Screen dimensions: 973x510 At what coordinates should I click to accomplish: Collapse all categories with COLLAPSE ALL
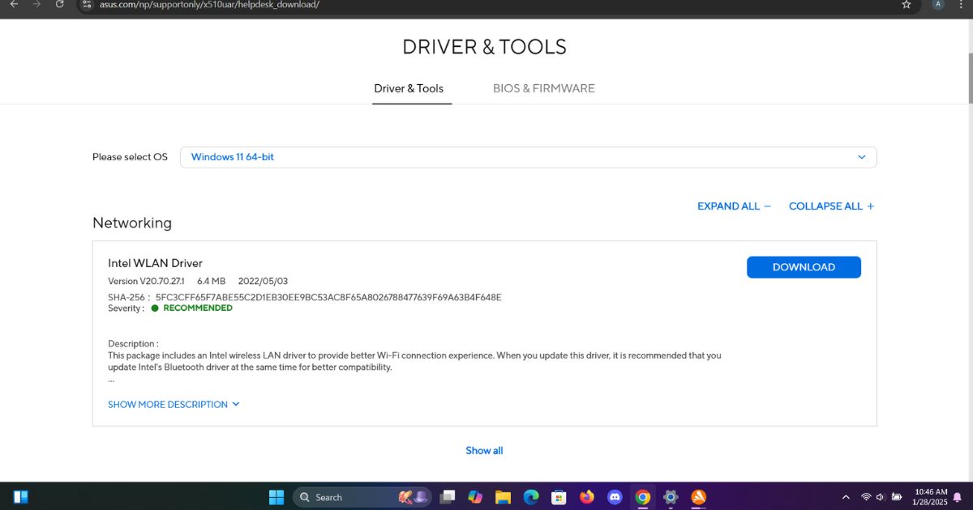(x=831, y=206)
